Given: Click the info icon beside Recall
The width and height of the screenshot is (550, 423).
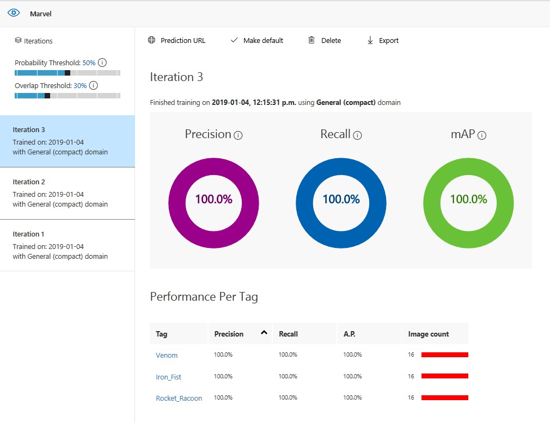Looking at the screenshot, I should pos(357,135).
